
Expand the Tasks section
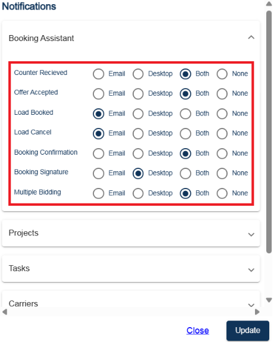251,270
